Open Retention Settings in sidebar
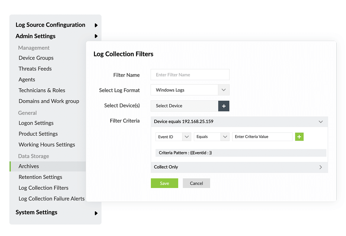346x236 pixels. pyautogui.click(x=40, y=177)
